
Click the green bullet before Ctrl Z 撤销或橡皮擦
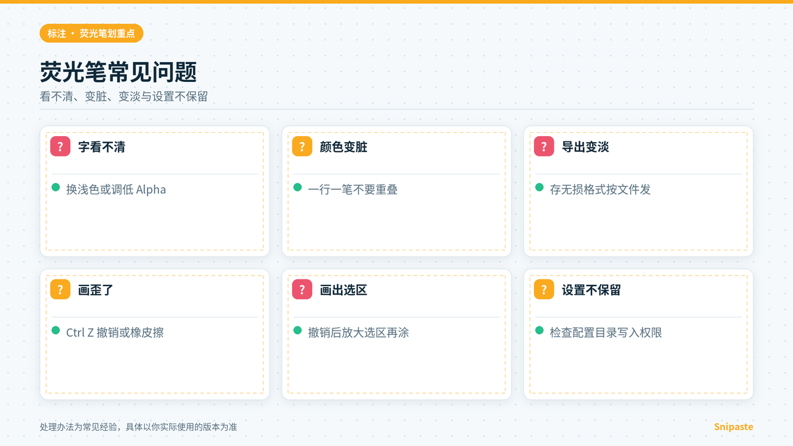pos(56,330)
